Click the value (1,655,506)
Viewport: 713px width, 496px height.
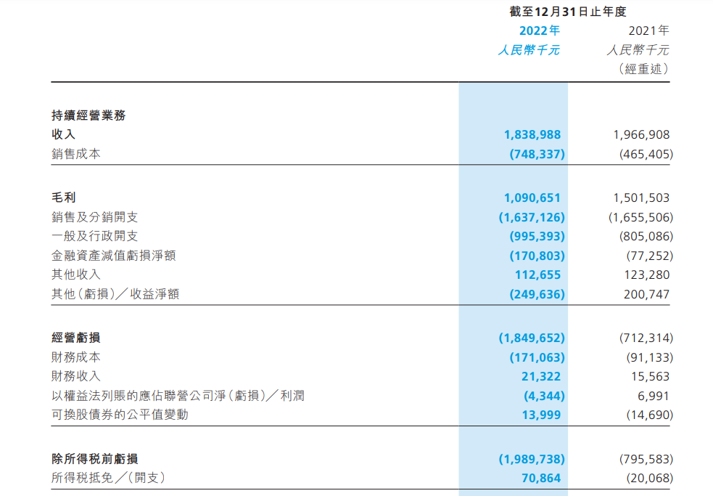(x=641, y=218)
